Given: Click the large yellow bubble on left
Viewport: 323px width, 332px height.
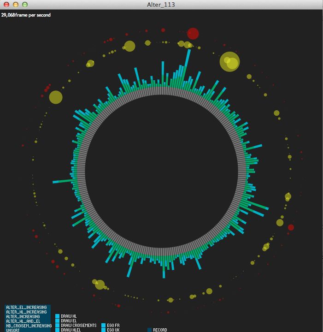Looking at the screenshot, I should [x=56, y=97].
